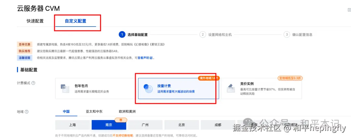Pick the 南京 region button

click(109, 125)
